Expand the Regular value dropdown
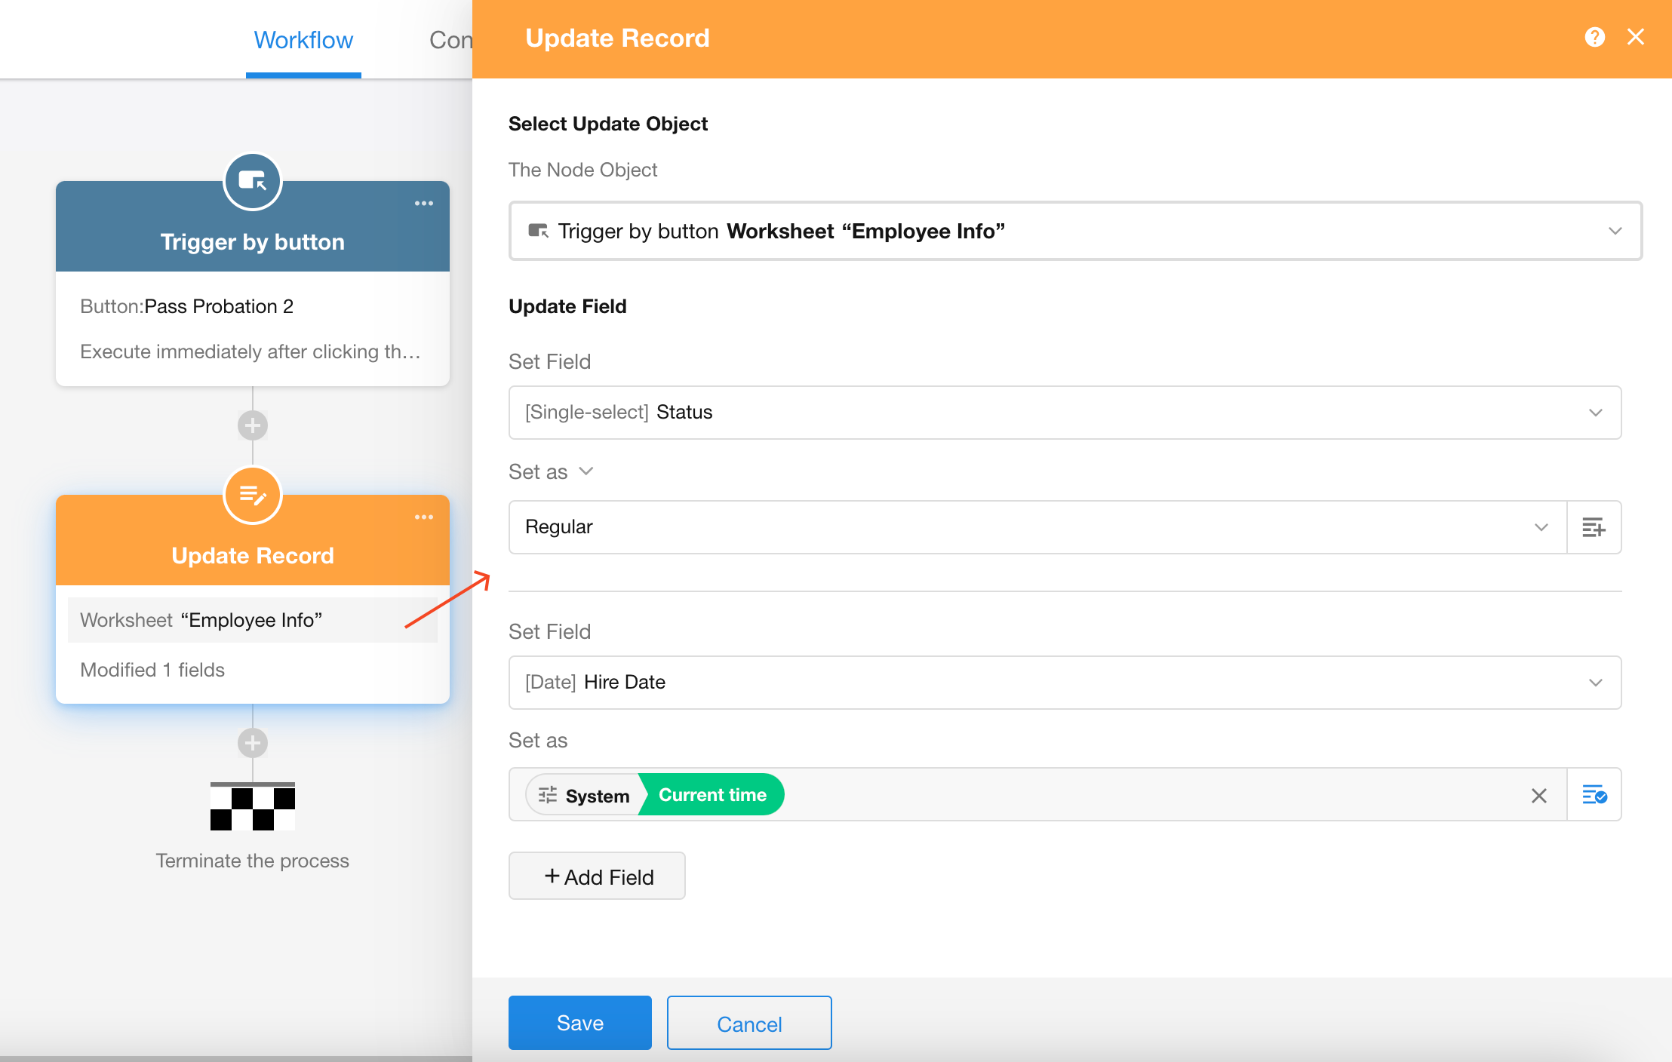Image resolution: width=1672 pixels, height=1062 pixels. coord(1541,527)
